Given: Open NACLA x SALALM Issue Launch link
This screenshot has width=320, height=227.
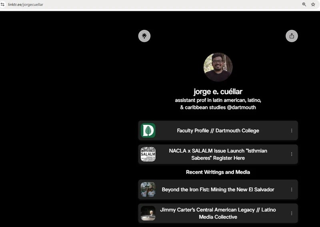Looking at the screenshot, I should point(218,154).
